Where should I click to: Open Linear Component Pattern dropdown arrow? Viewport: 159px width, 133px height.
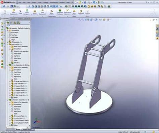tap(26, 16)
